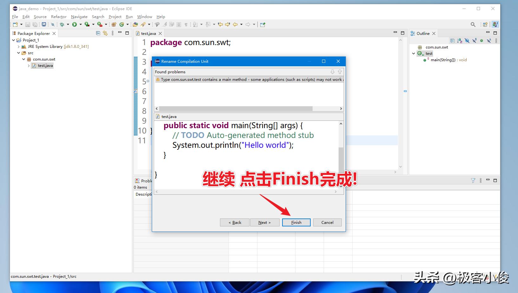Viewport: 518px width, 293px height.
Task: Toggle Hide Fields in the Outline view
Action: (467, 41)
